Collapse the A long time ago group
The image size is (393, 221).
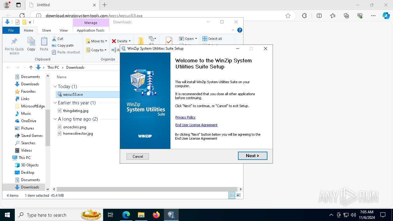[55, 119]
